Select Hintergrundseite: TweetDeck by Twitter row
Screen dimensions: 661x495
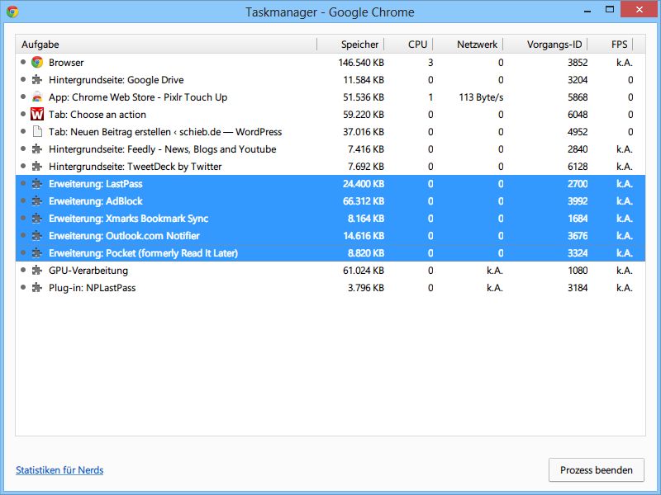[330, 166]
